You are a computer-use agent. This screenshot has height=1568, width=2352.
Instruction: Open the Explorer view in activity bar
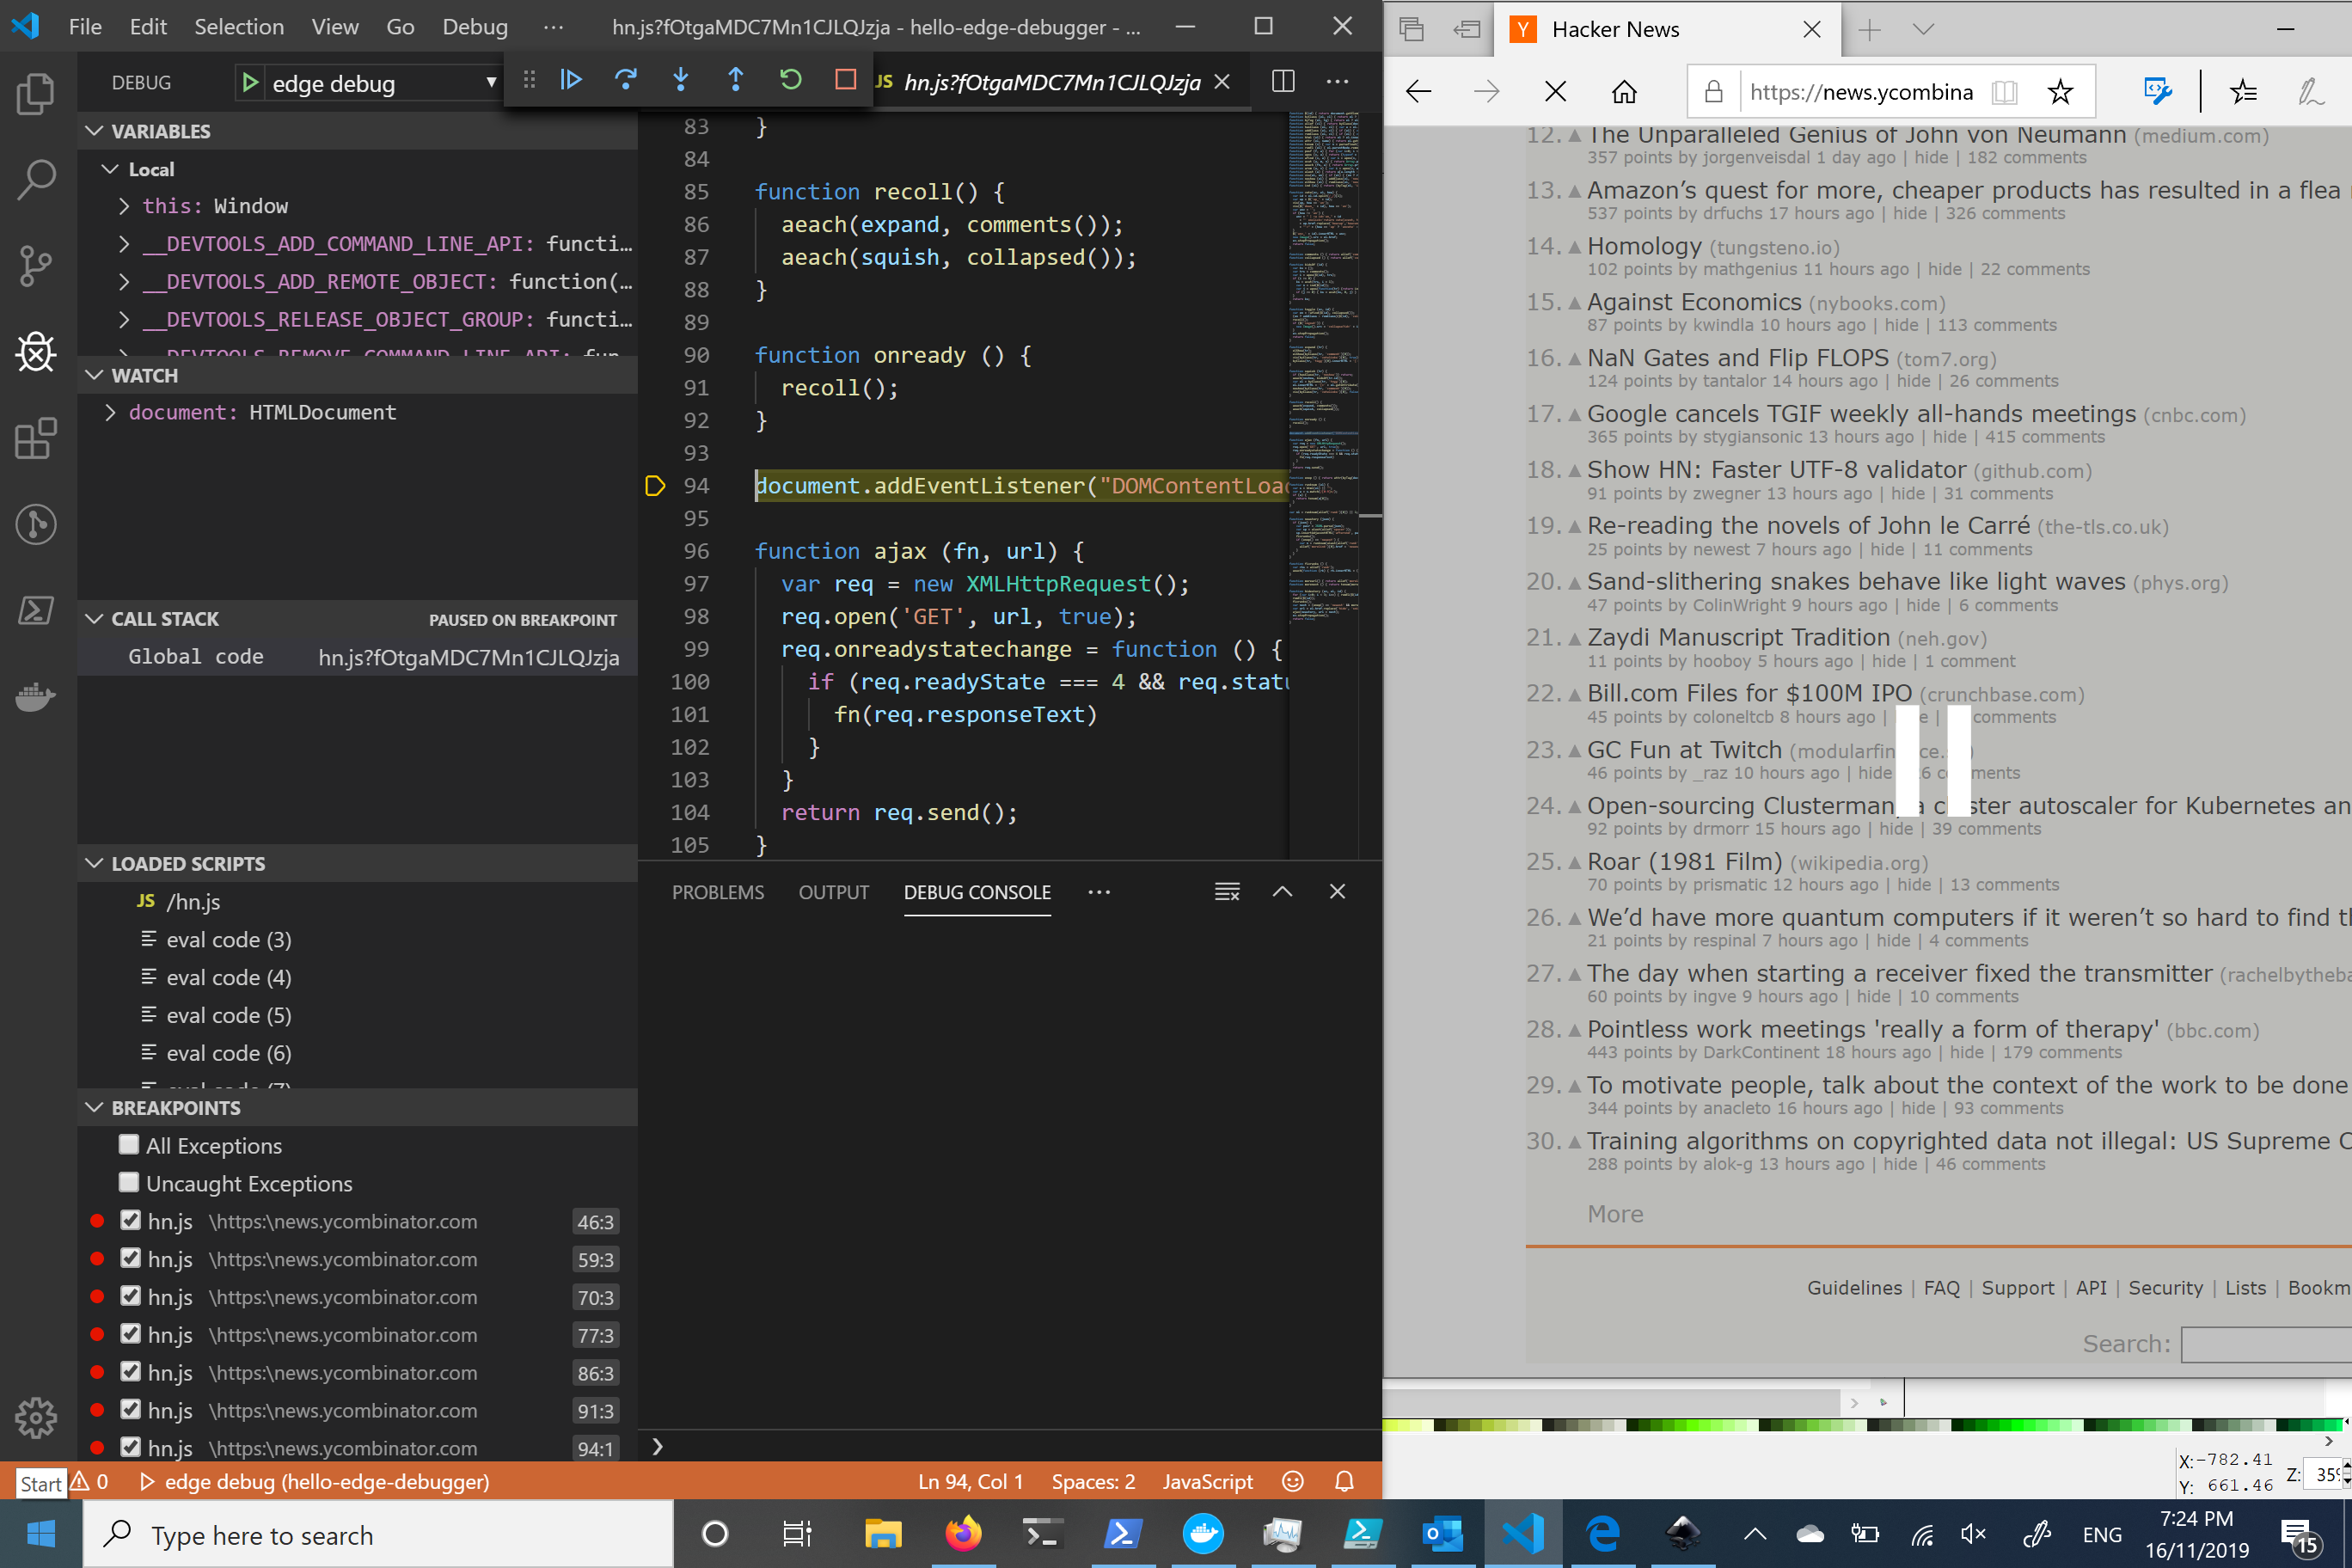[x=36, y=94]
